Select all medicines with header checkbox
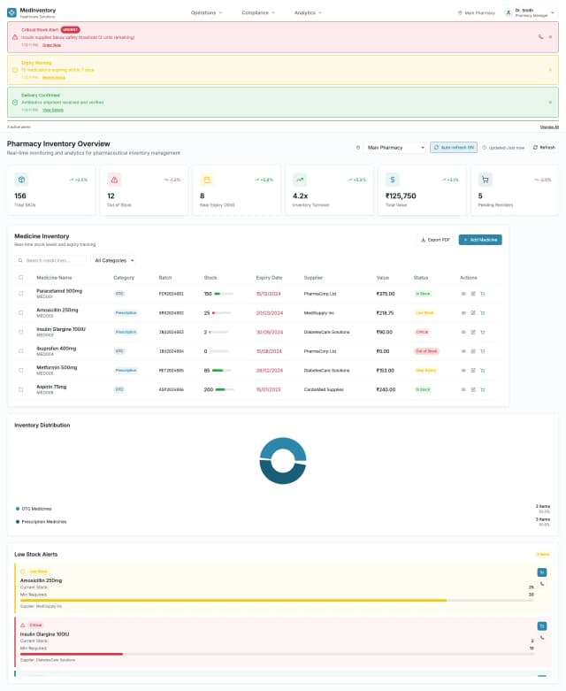Image resolution: width=566 pixels, height=691 pixels. [x=21, y=277]
